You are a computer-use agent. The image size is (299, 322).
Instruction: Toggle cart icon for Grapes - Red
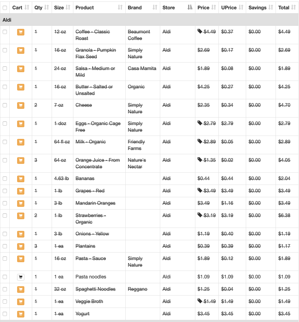[x=21, y=191]
